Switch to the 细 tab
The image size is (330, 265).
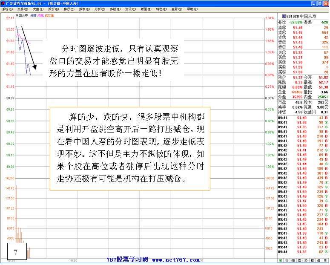click(x=293, y=260)
